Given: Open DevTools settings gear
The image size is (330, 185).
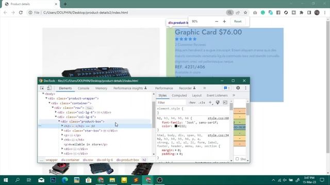Looking at the screenshot, I should [238, 88].
